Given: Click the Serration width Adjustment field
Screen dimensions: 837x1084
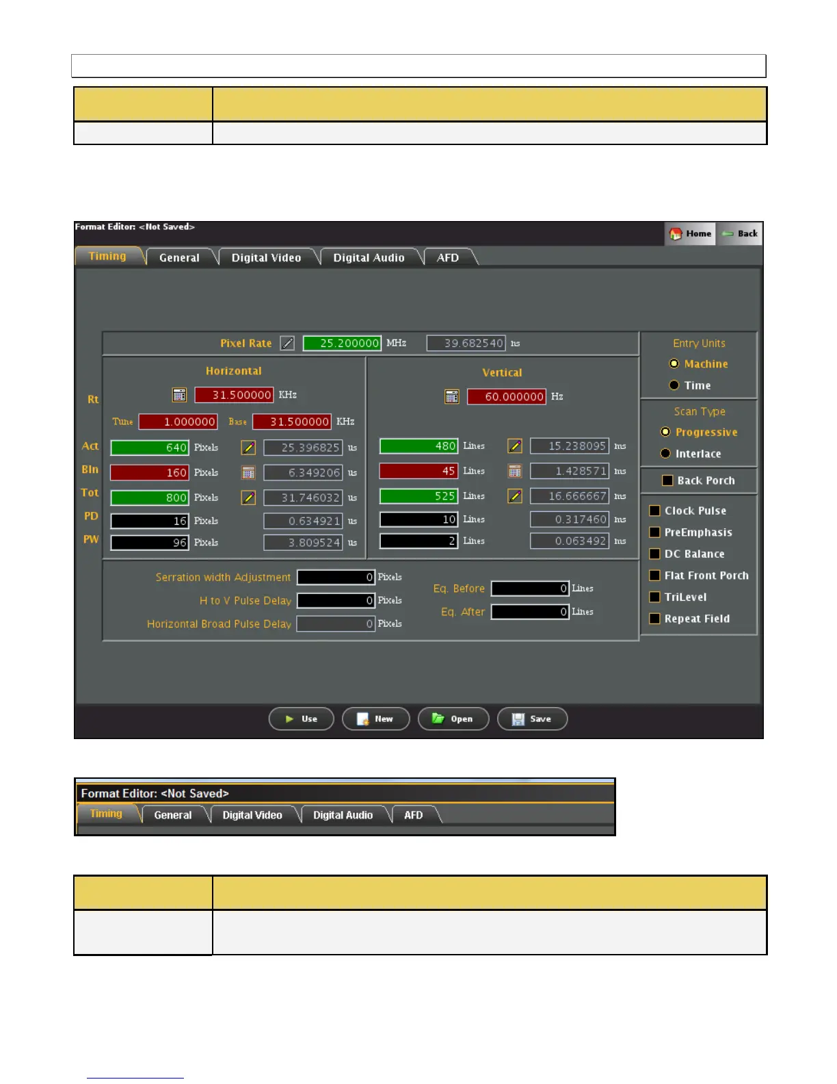Looking at the screenshot, I should pos(336,577).
